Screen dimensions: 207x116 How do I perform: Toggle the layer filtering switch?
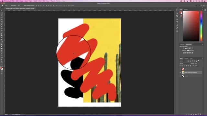(x=199, y=61)
